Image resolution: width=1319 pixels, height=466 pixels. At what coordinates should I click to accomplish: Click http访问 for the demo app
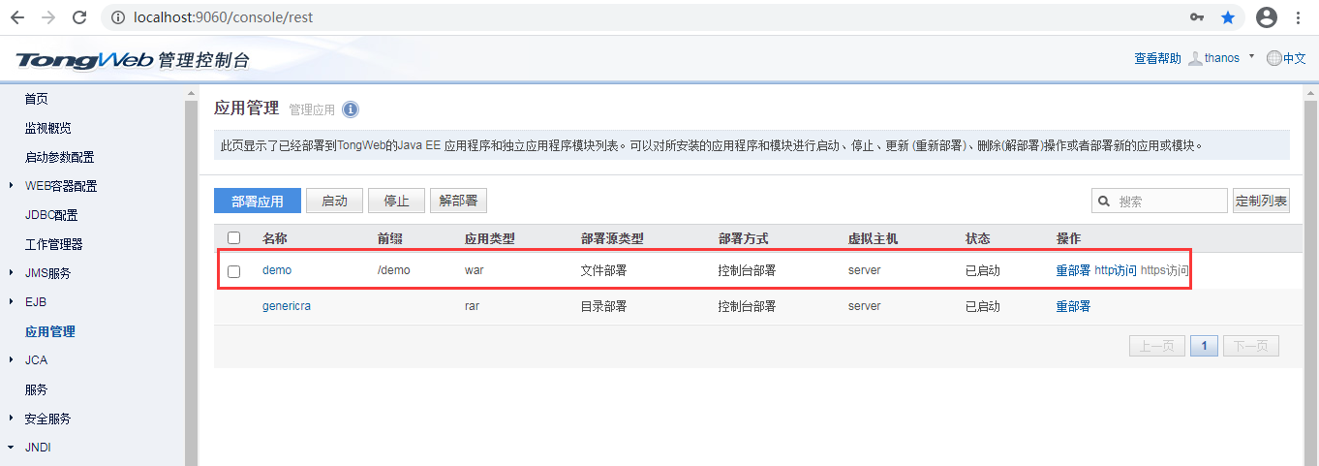point(1116,270)
